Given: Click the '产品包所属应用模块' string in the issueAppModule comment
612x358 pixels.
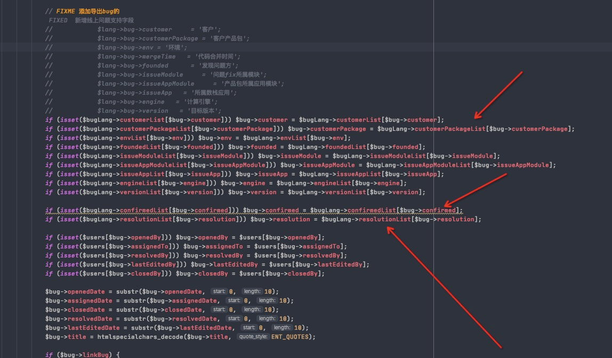Looking at the screenshot, I should [x=251, y=84].
